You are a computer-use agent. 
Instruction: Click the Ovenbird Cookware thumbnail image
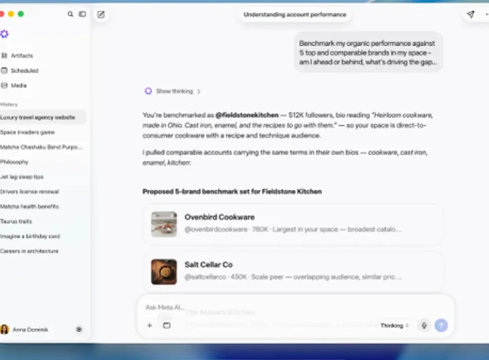pos(164,224)
